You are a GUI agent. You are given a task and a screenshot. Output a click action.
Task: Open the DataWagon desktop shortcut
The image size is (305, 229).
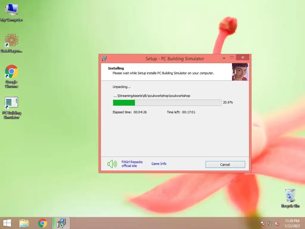coord(12,43)
